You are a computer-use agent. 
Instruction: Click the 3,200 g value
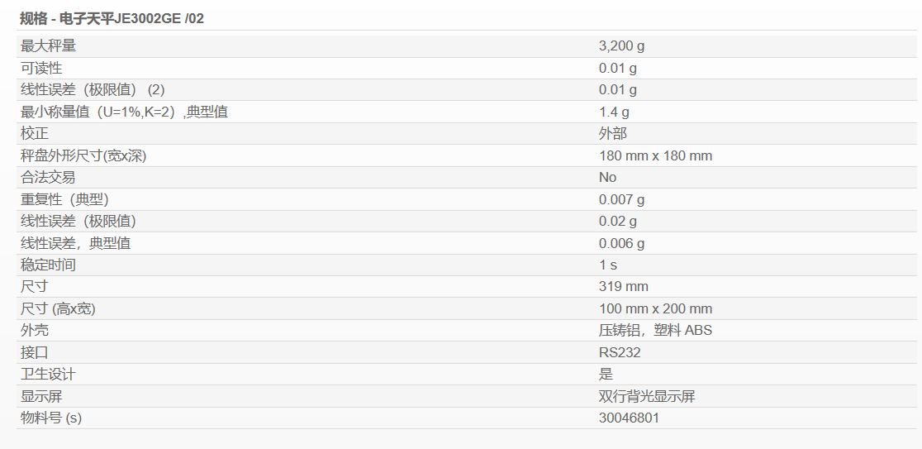[621, 46]
